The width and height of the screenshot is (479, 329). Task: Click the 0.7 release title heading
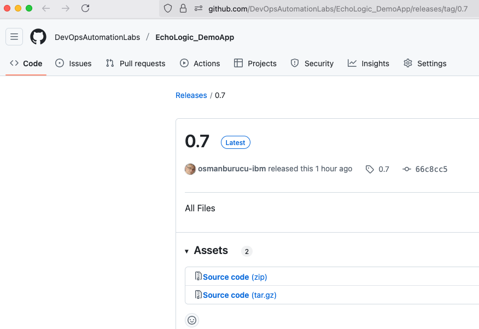click(x=197, y=141)
